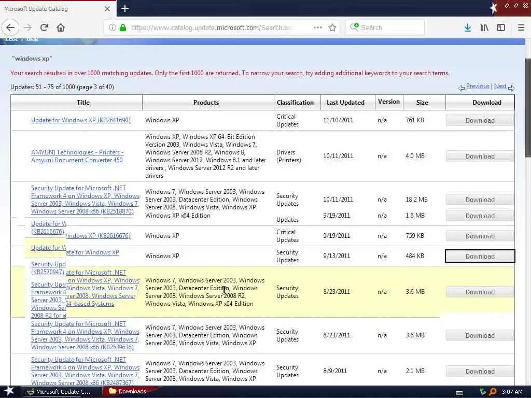This screenshot has width=531, height=398.
Task: Click the 11/10/2011 last updated date
Action: point(338,120)
